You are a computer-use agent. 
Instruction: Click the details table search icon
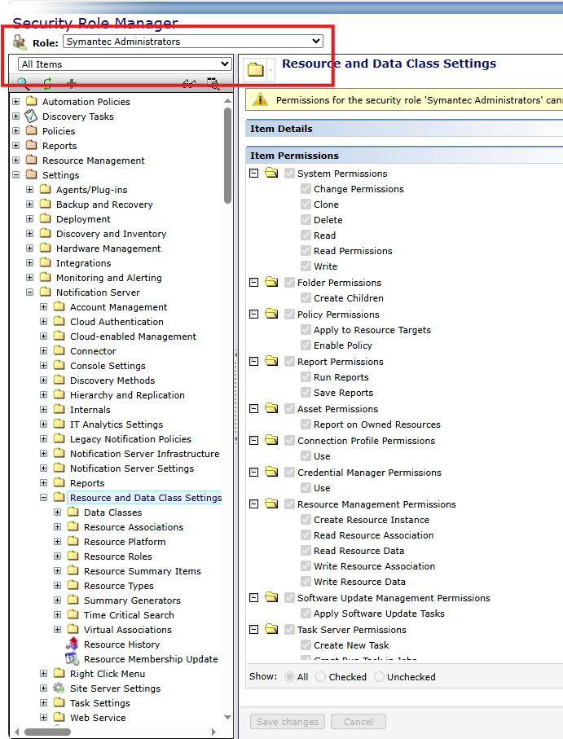tap(213, 83)
